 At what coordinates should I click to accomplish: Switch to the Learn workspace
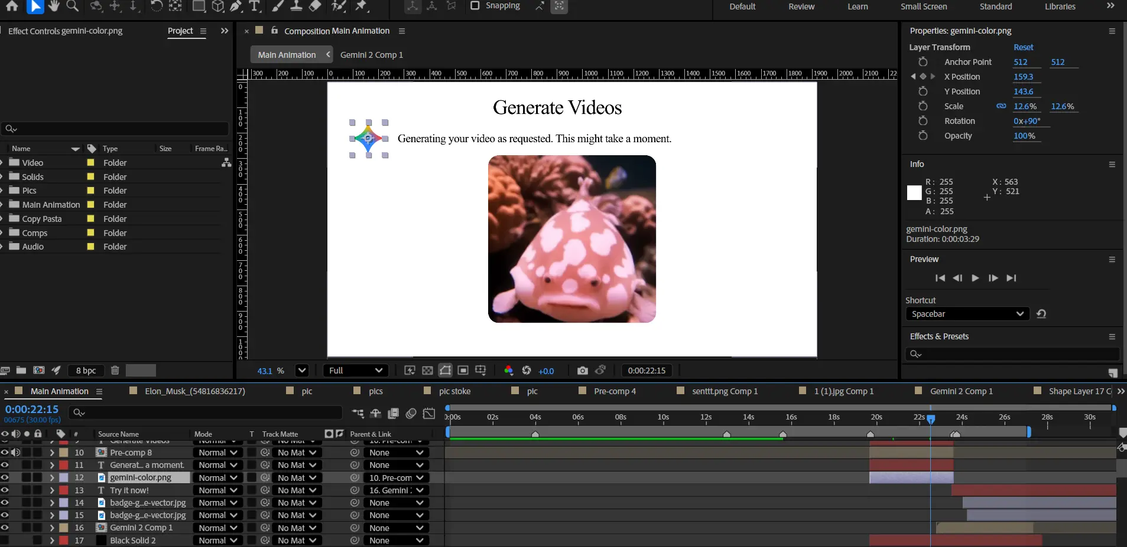coord(858,6)
